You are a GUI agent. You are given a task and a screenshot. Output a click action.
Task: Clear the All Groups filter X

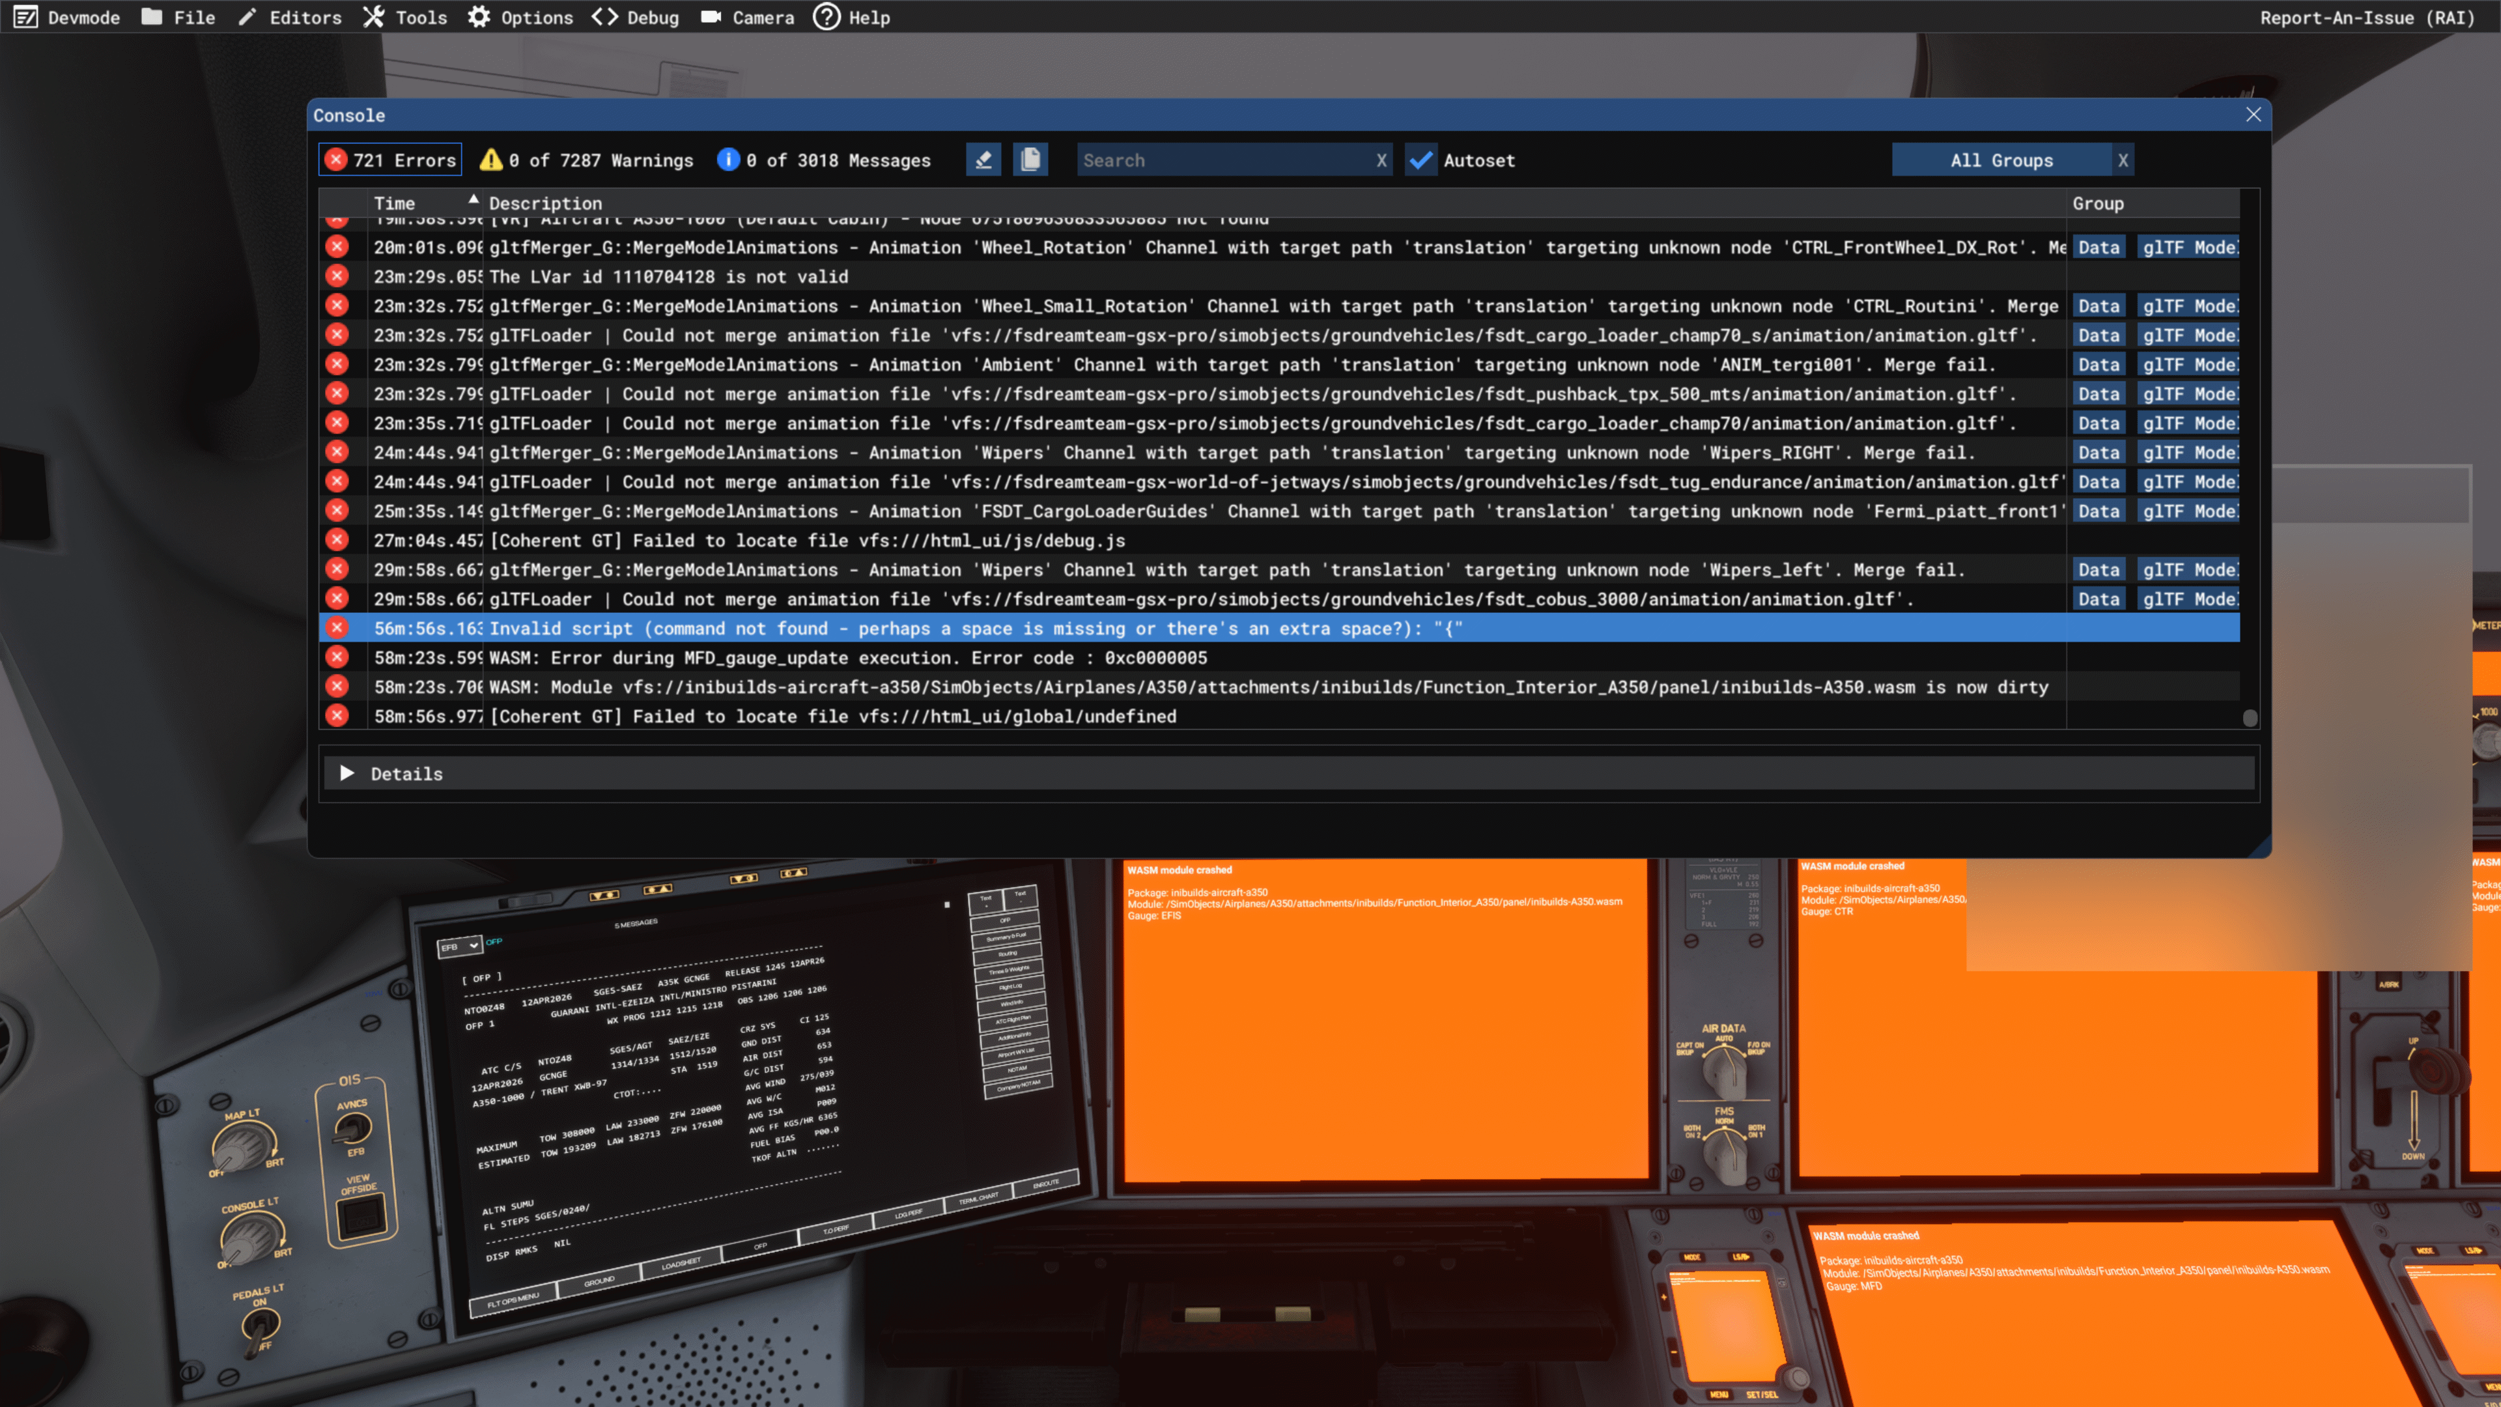(2123, 160)
